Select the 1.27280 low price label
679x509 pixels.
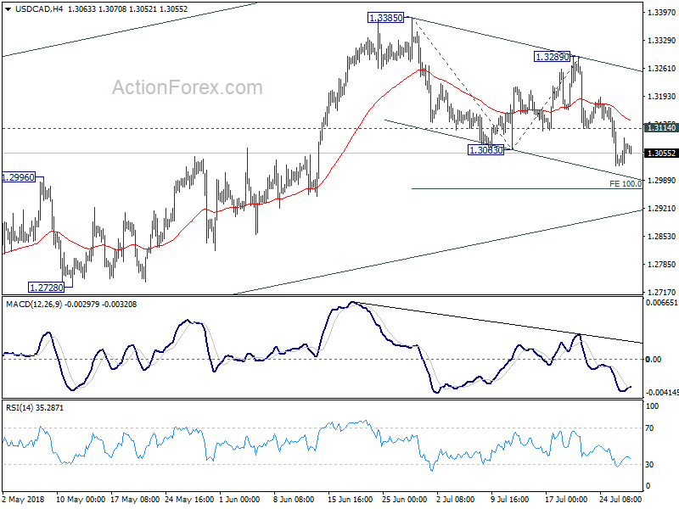coord(46,287)
